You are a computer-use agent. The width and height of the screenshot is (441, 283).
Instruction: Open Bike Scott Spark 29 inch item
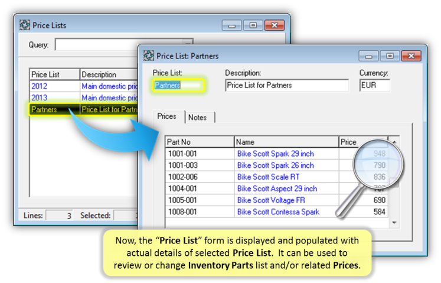click(275, 154)
